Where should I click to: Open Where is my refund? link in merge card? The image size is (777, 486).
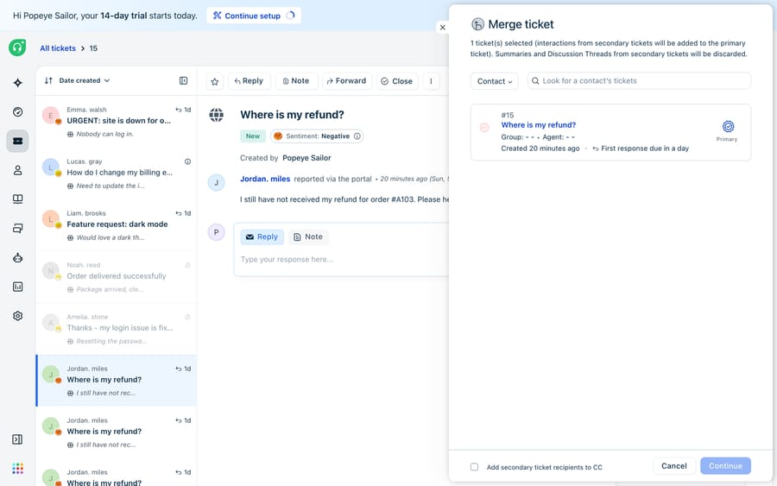(538, 125)
